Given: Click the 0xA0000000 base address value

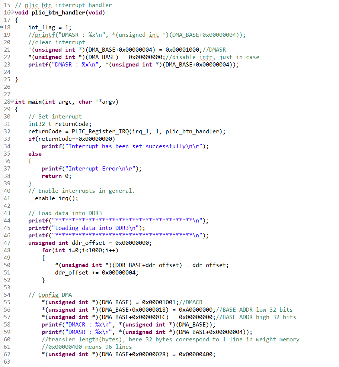Looking at the screenshot, I should tap(195, 310).
